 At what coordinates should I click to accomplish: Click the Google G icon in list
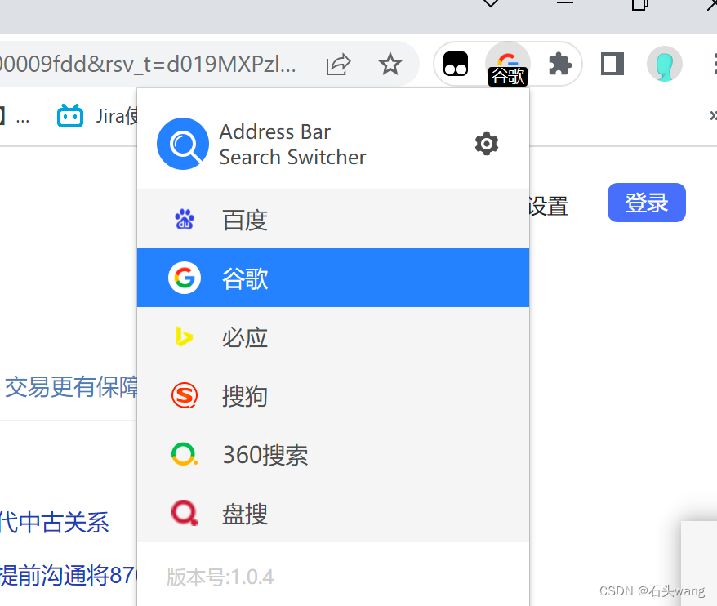[185, 278]
